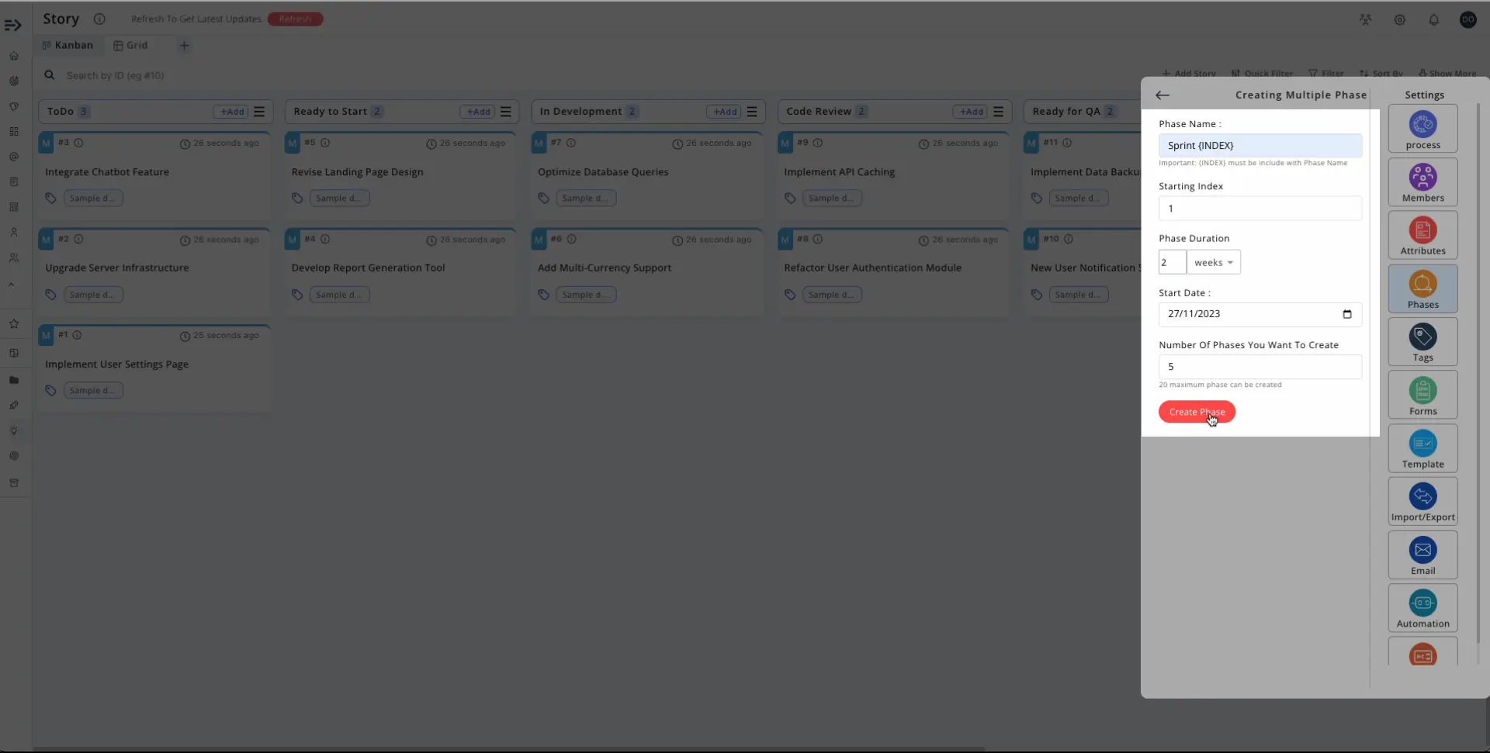Click the Starting Index input field
This screenshot has height=753, width=1490.
click(x=1260, y=209)
